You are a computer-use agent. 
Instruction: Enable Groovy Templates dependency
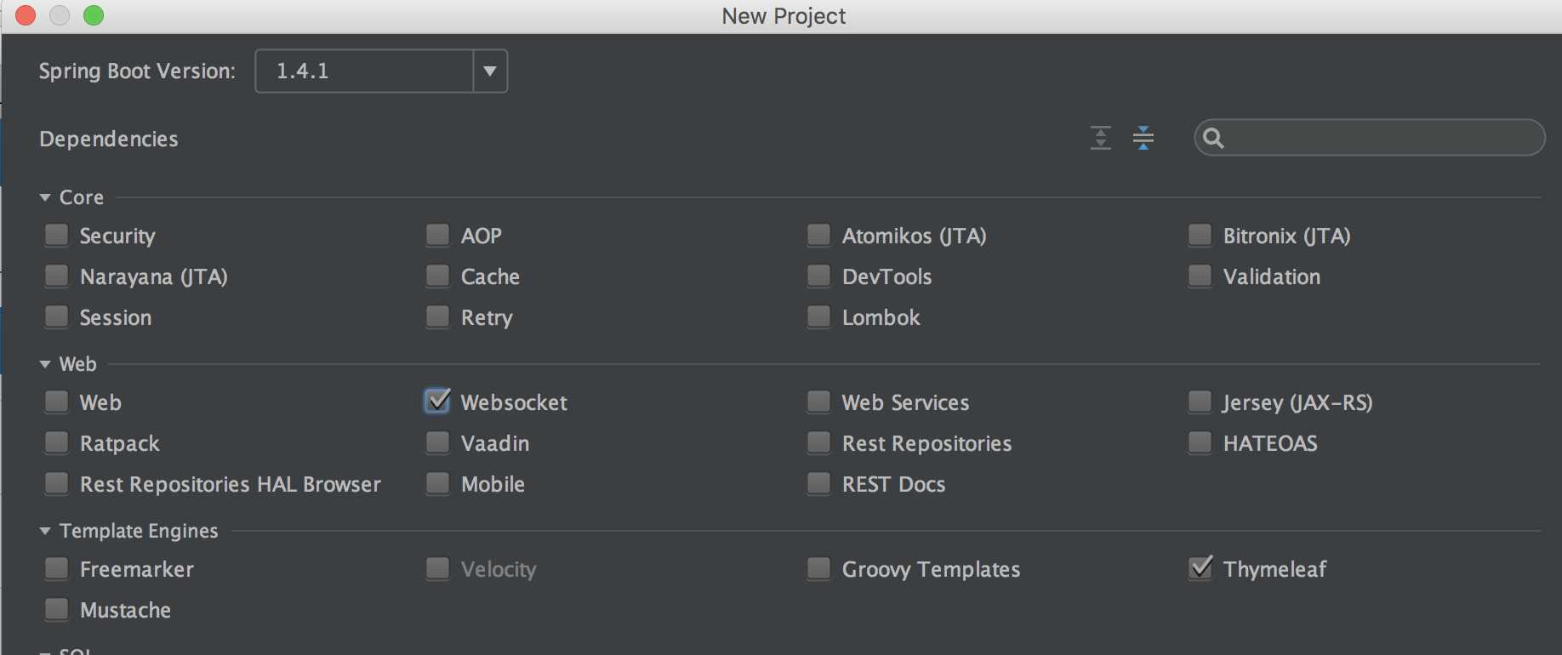coord(819,568)
